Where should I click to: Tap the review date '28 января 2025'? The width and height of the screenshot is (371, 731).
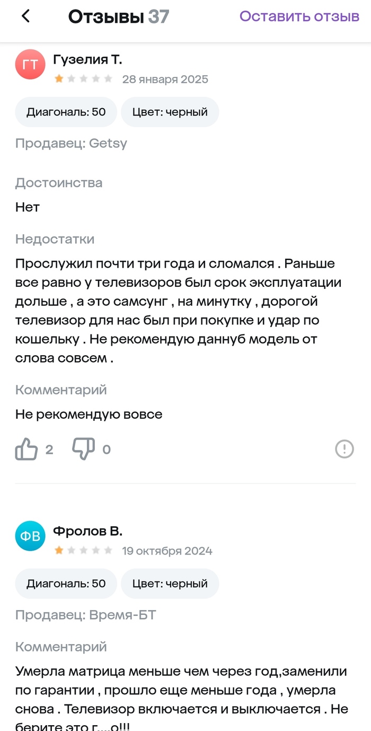point(165,80)
